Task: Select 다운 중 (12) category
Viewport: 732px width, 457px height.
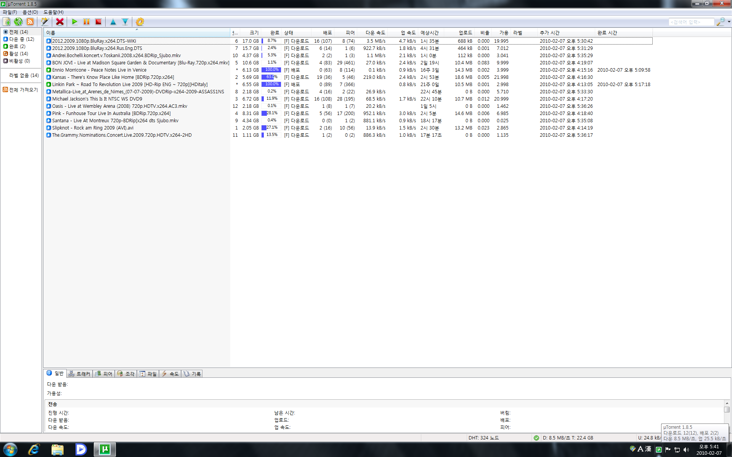Action: coord(19,39)
